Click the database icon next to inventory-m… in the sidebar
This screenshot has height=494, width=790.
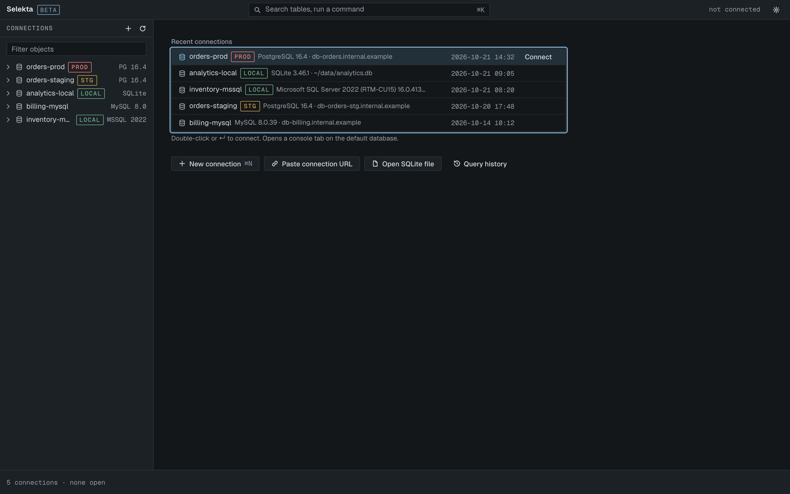pyautogui.click(x=19, y=120)
